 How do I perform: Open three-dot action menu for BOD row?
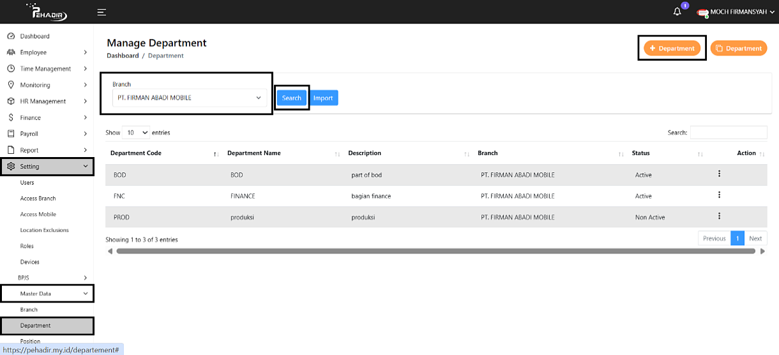pyautogui.click(x=719, y=174)
